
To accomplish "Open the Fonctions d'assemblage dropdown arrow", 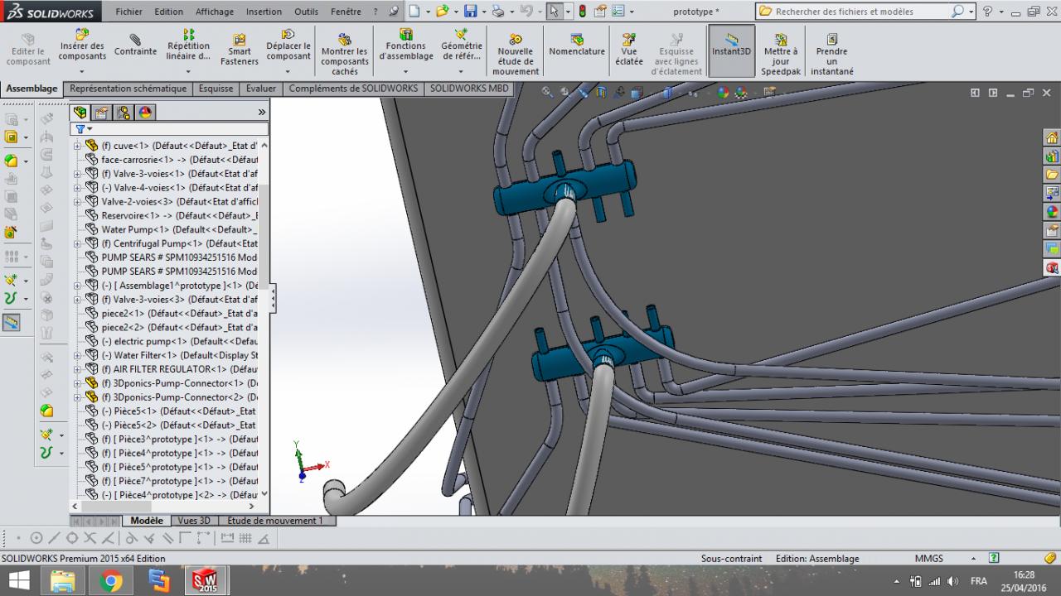I will (x=406, y=70).
